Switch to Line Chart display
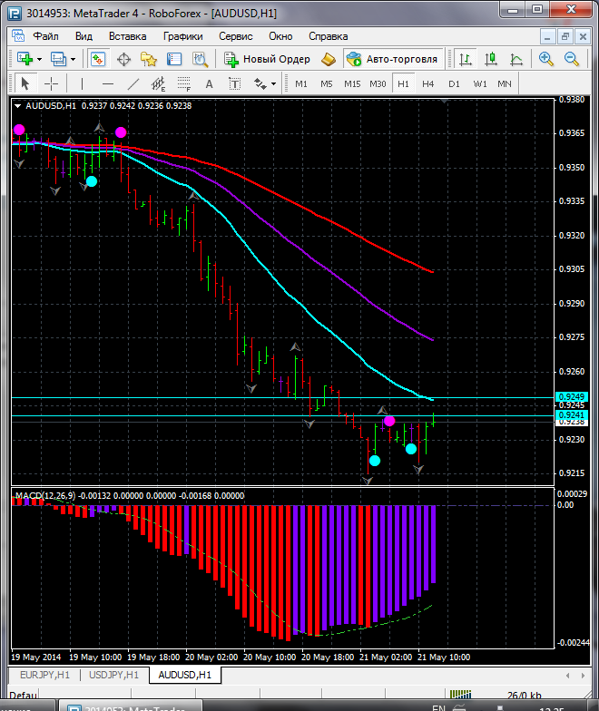599x711 pixels. click(516, 59)
